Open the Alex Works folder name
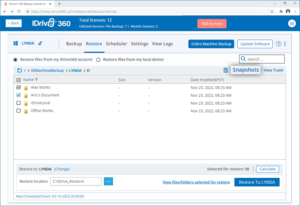This screenshot has width=300, height=206. point(40,87)
